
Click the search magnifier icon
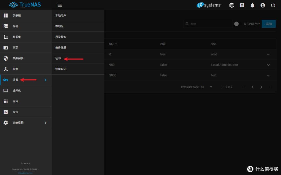[x=187, y=24]
